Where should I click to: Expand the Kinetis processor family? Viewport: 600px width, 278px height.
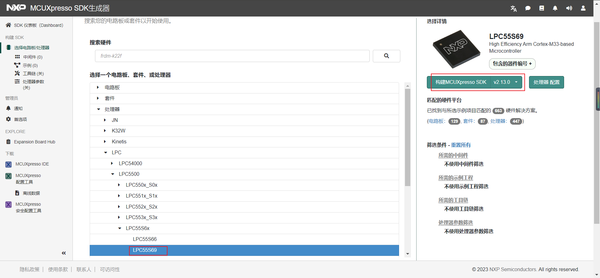tap(105, 141)
